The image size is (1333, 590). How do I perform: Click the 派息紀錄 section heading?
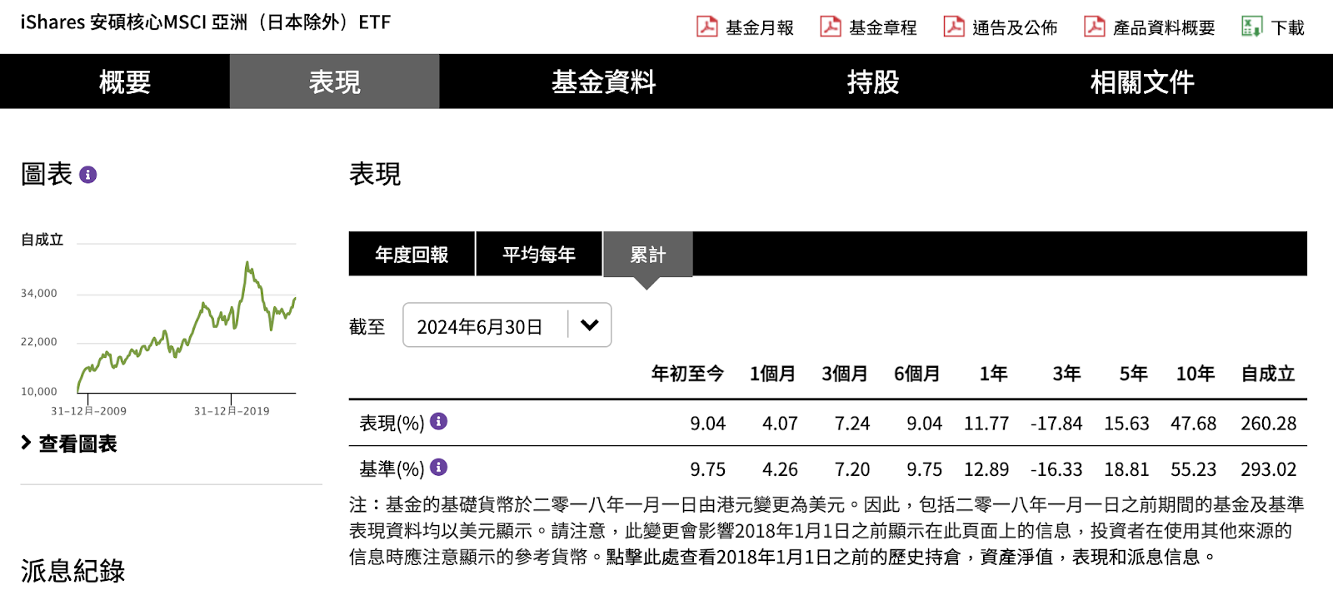(72, 571)
